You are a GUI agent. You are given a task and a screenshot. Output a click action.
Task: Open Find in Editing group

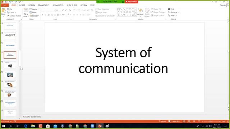[x=171, y=9]
